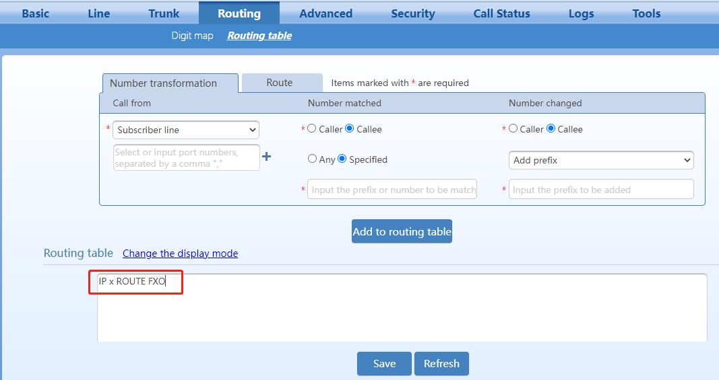
Task: Follow the Change the display mode link
Action: point(180,254)
